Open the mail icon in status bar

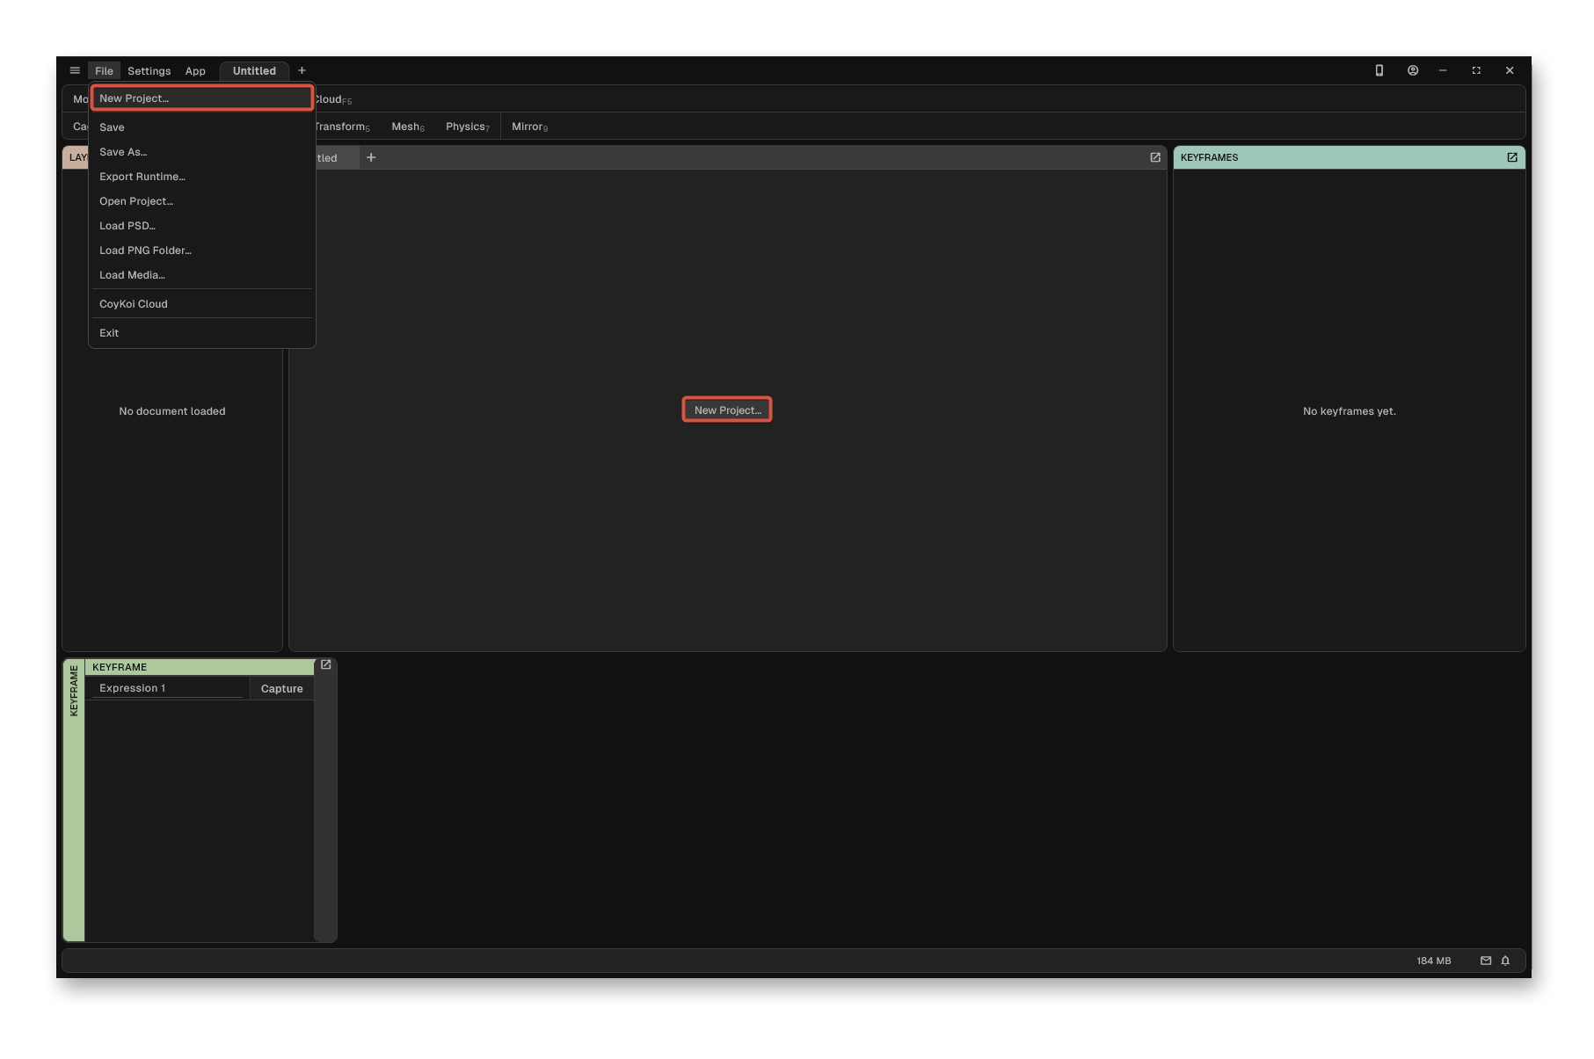[x=1485, y=961]
